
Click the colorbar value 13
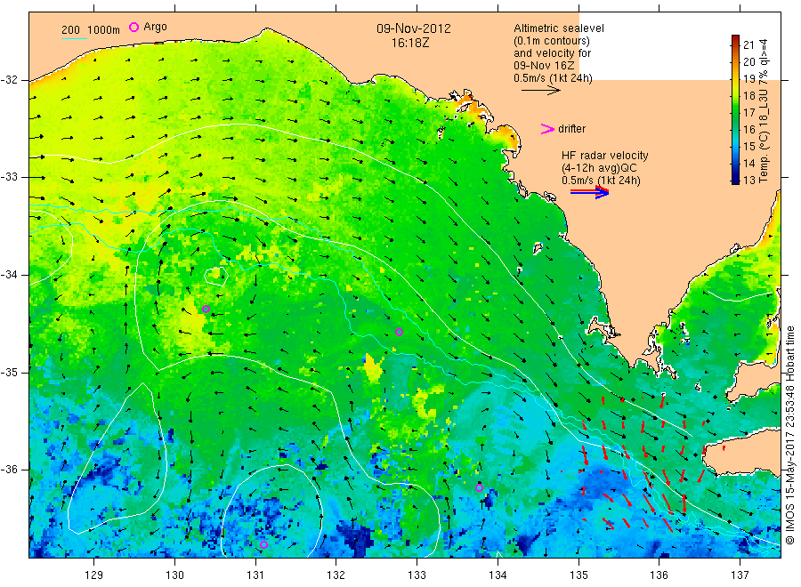[748, 181]
